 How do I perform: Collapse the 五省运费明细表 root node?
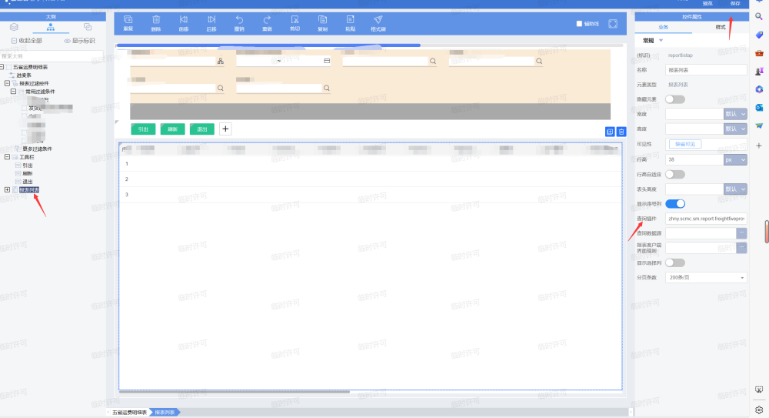[2, 67]
